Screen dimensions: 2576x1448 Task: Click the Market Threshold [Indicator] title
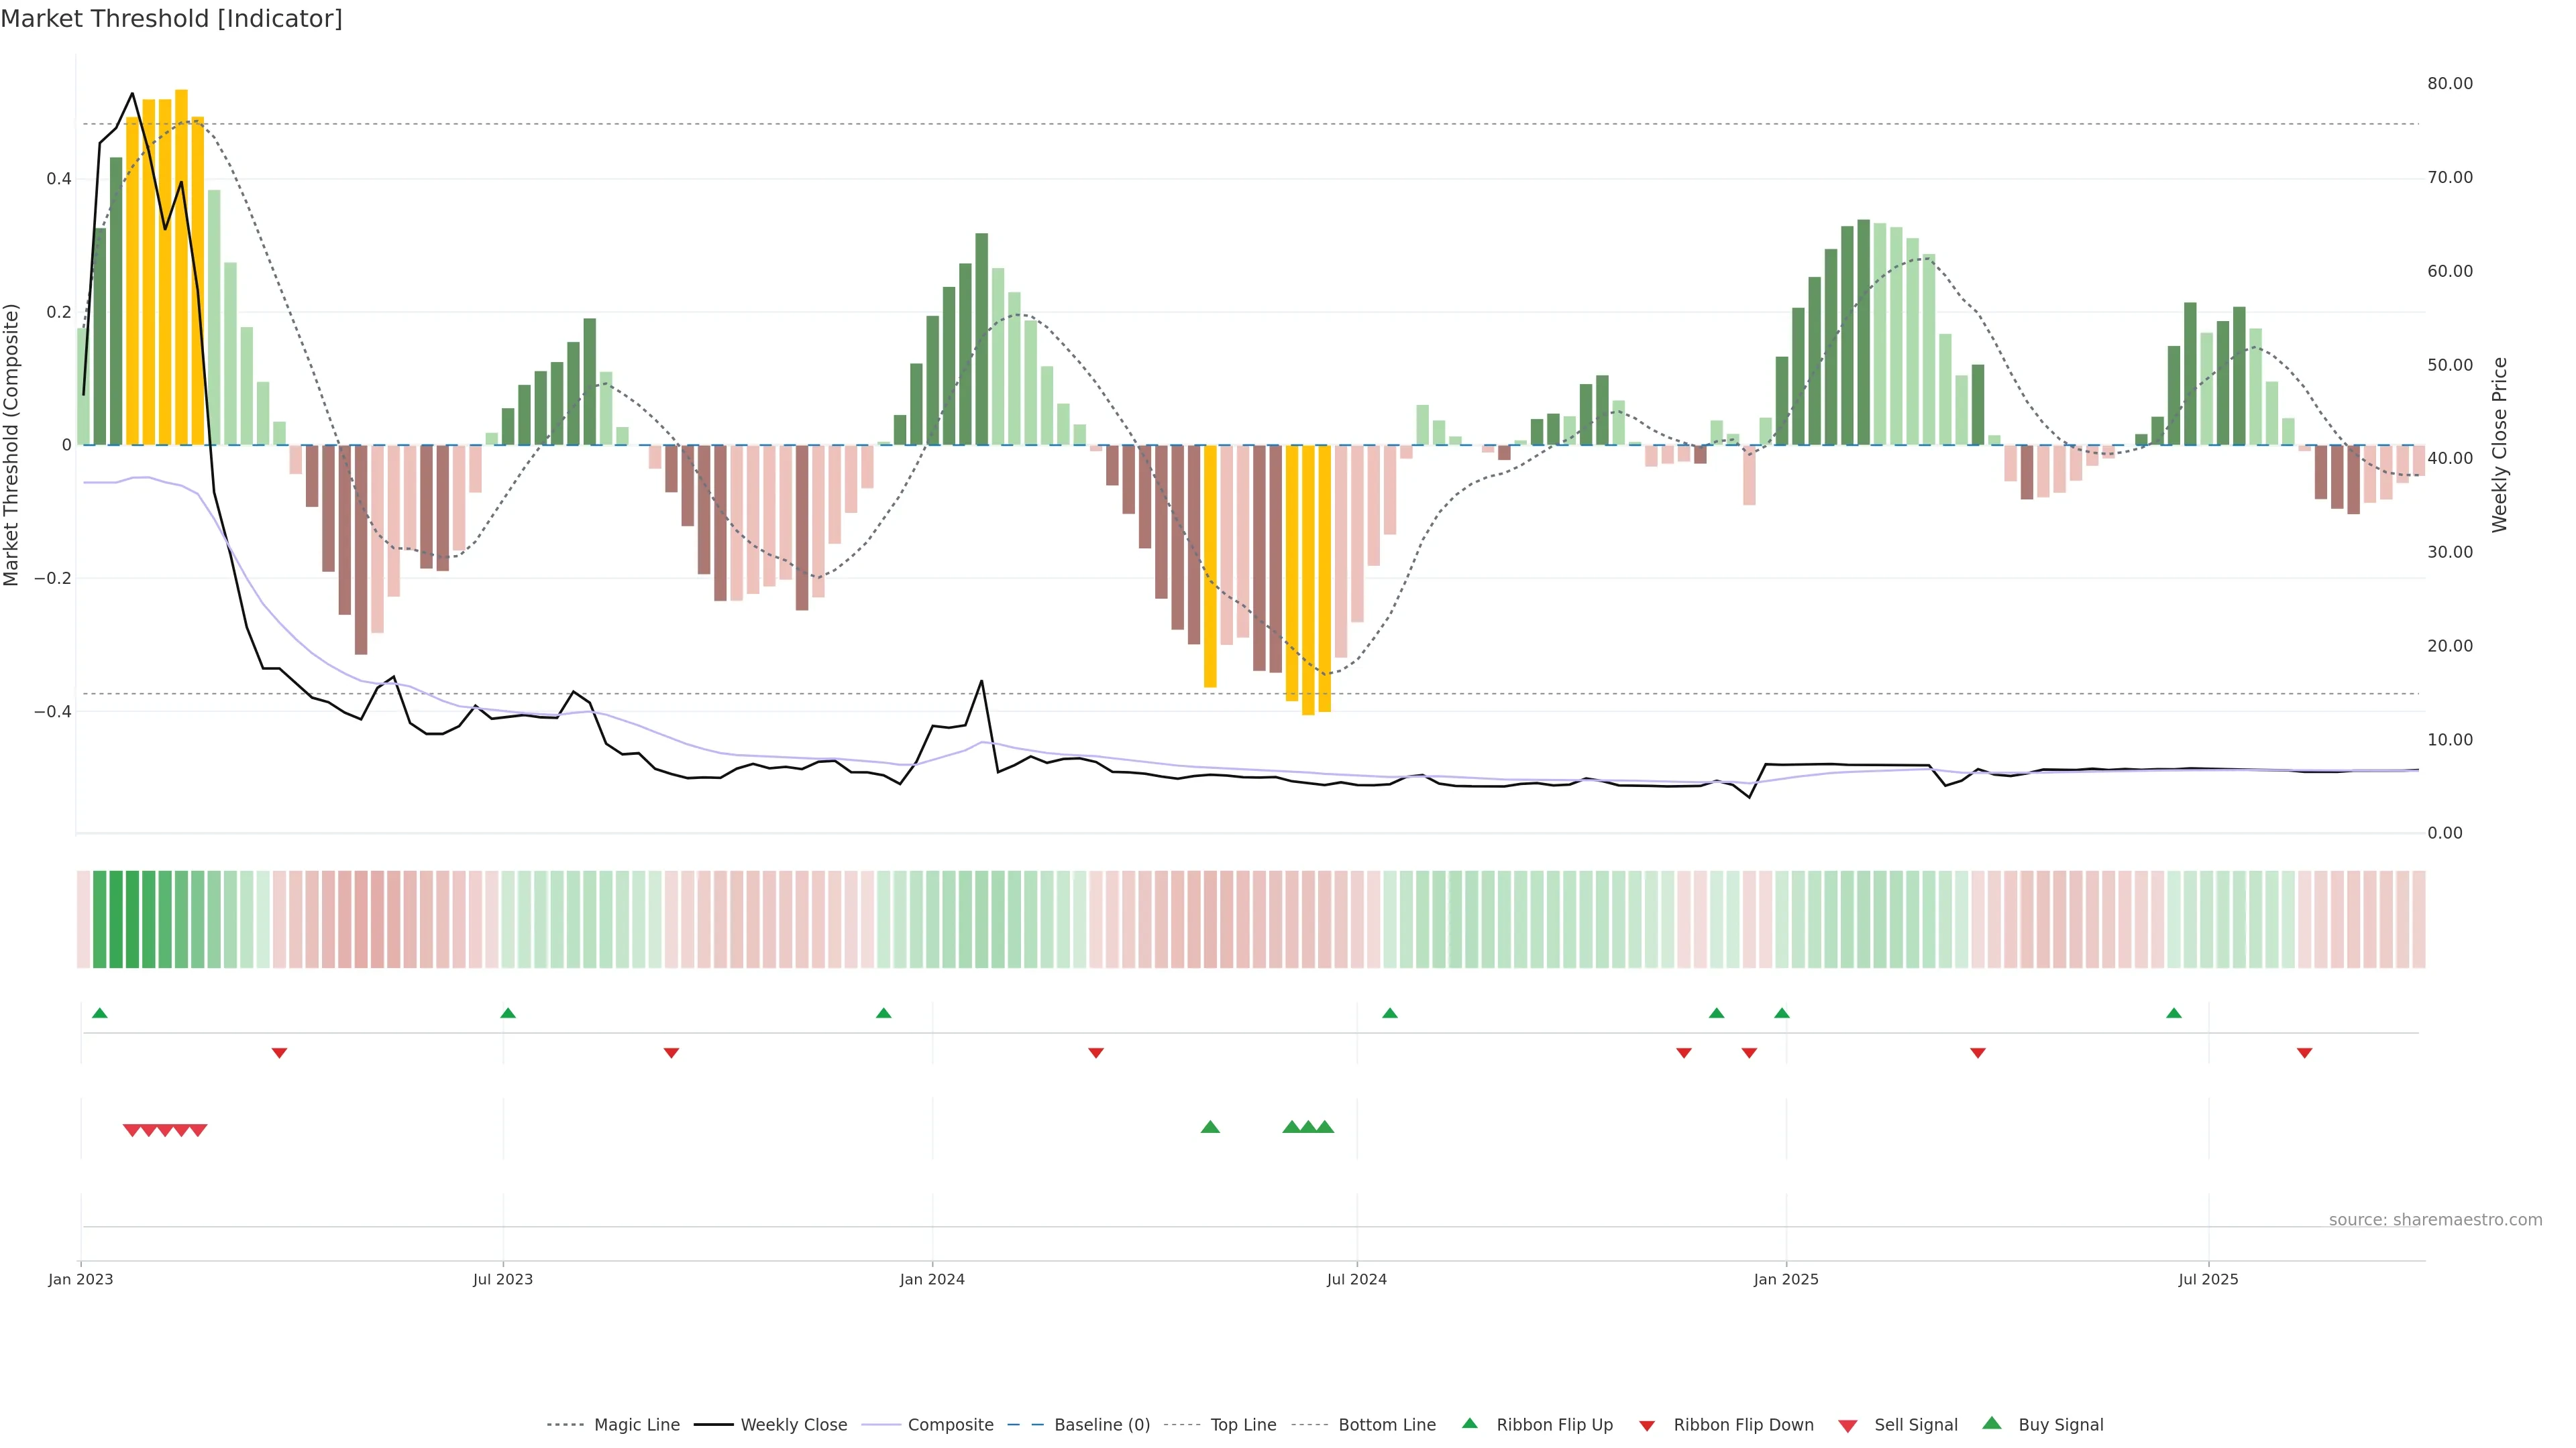tap(171, 19)
